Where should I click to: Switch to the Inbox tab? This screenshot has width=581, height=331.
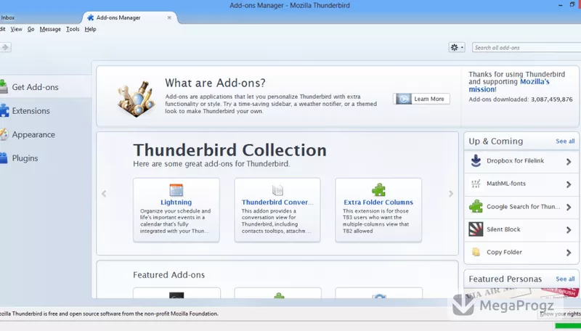(7, 17)
